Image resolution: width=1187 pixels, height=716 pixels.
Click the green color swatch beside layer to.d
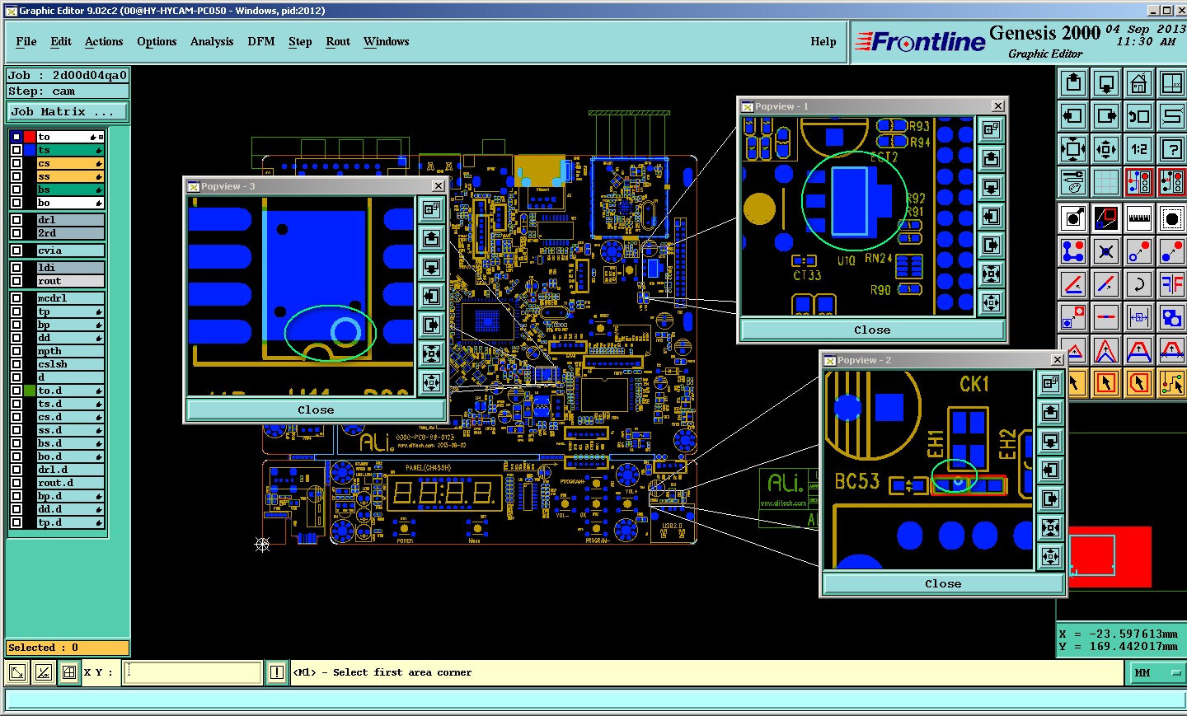pyautogui.click(x=30, y=391)
